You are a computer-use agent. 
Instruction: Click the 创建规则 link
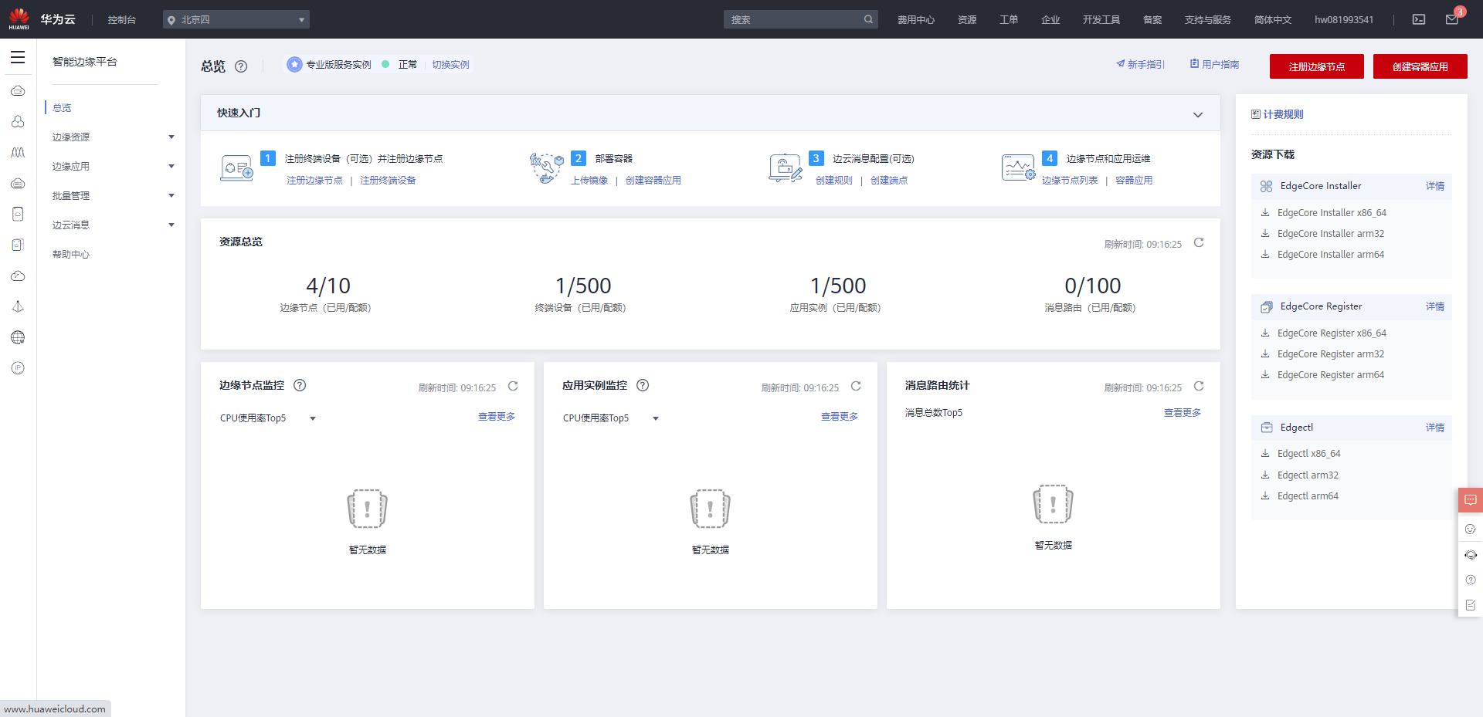click(834, 181)
